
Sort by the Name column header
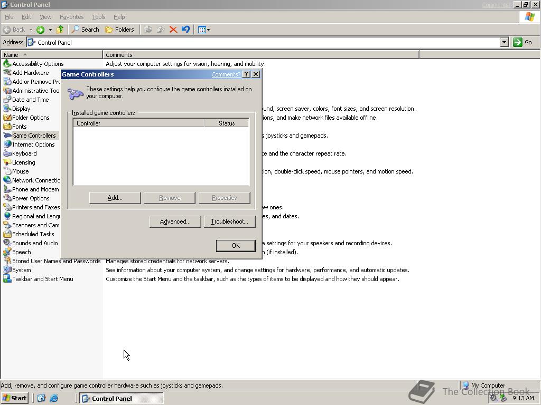click(52, 55)
